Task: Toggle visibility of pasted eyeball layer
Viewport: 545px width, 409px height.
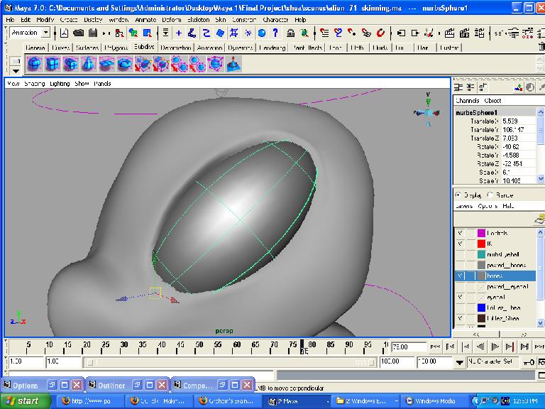Action: [x=460, y=287]
